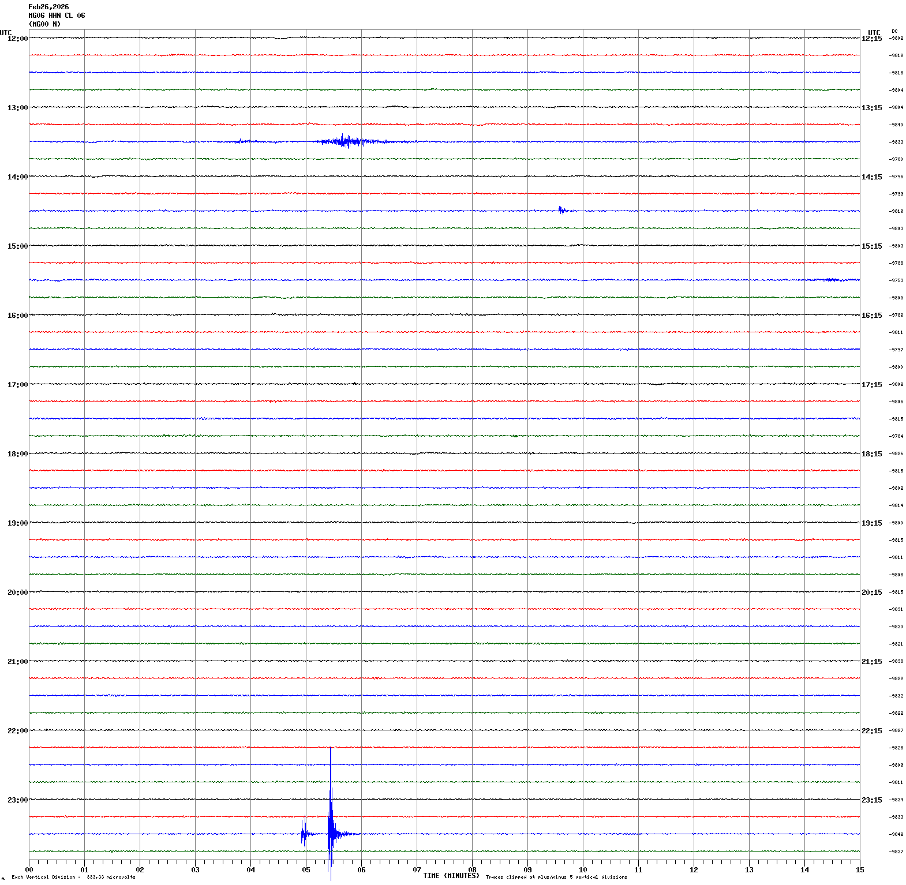
Task: Click the faint burst near minute 14.5 on the 15:30 trace
Action: point(831,280)
